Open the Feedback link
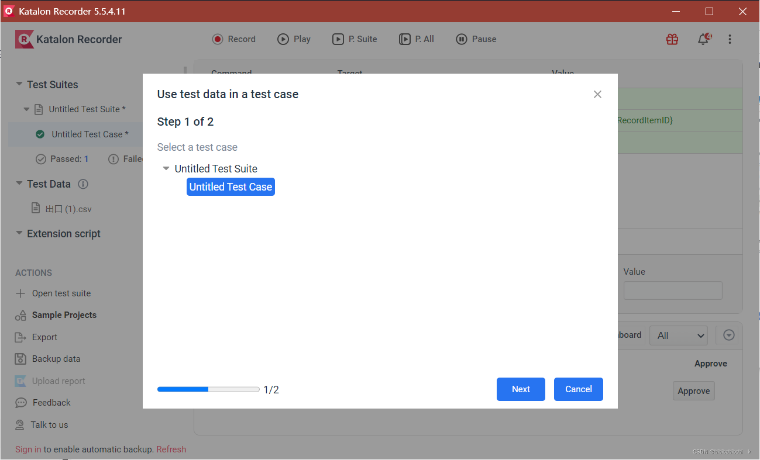The width and height of the screenshot is (760, 460). 51,403
